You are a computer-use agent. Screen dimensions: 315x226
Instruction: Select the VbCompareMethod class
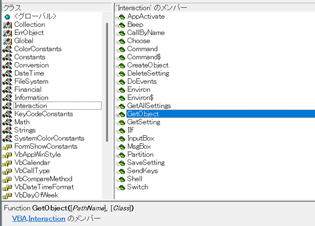(43, 179)
